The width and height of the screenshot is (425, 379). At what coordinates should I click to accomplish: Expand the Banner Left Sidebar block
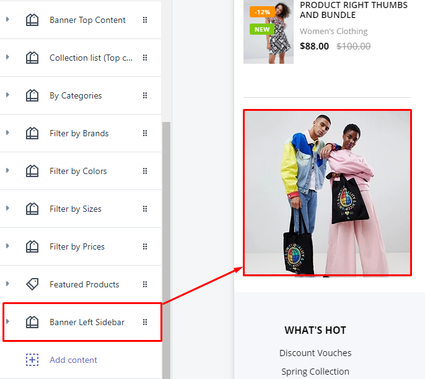7,322
